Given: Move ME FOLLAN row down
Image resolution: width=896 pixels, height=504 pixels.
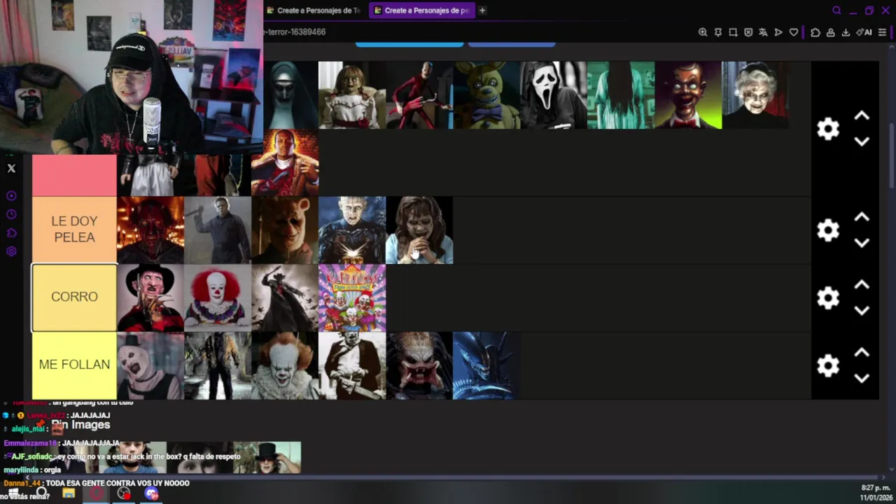Looking at the screenshot, I should 862,378.
